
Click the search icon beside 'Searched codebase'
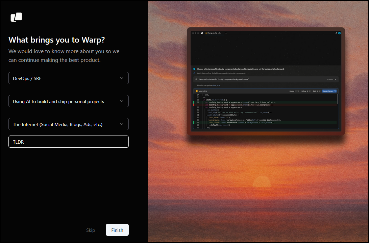click(x=196, y=79)
